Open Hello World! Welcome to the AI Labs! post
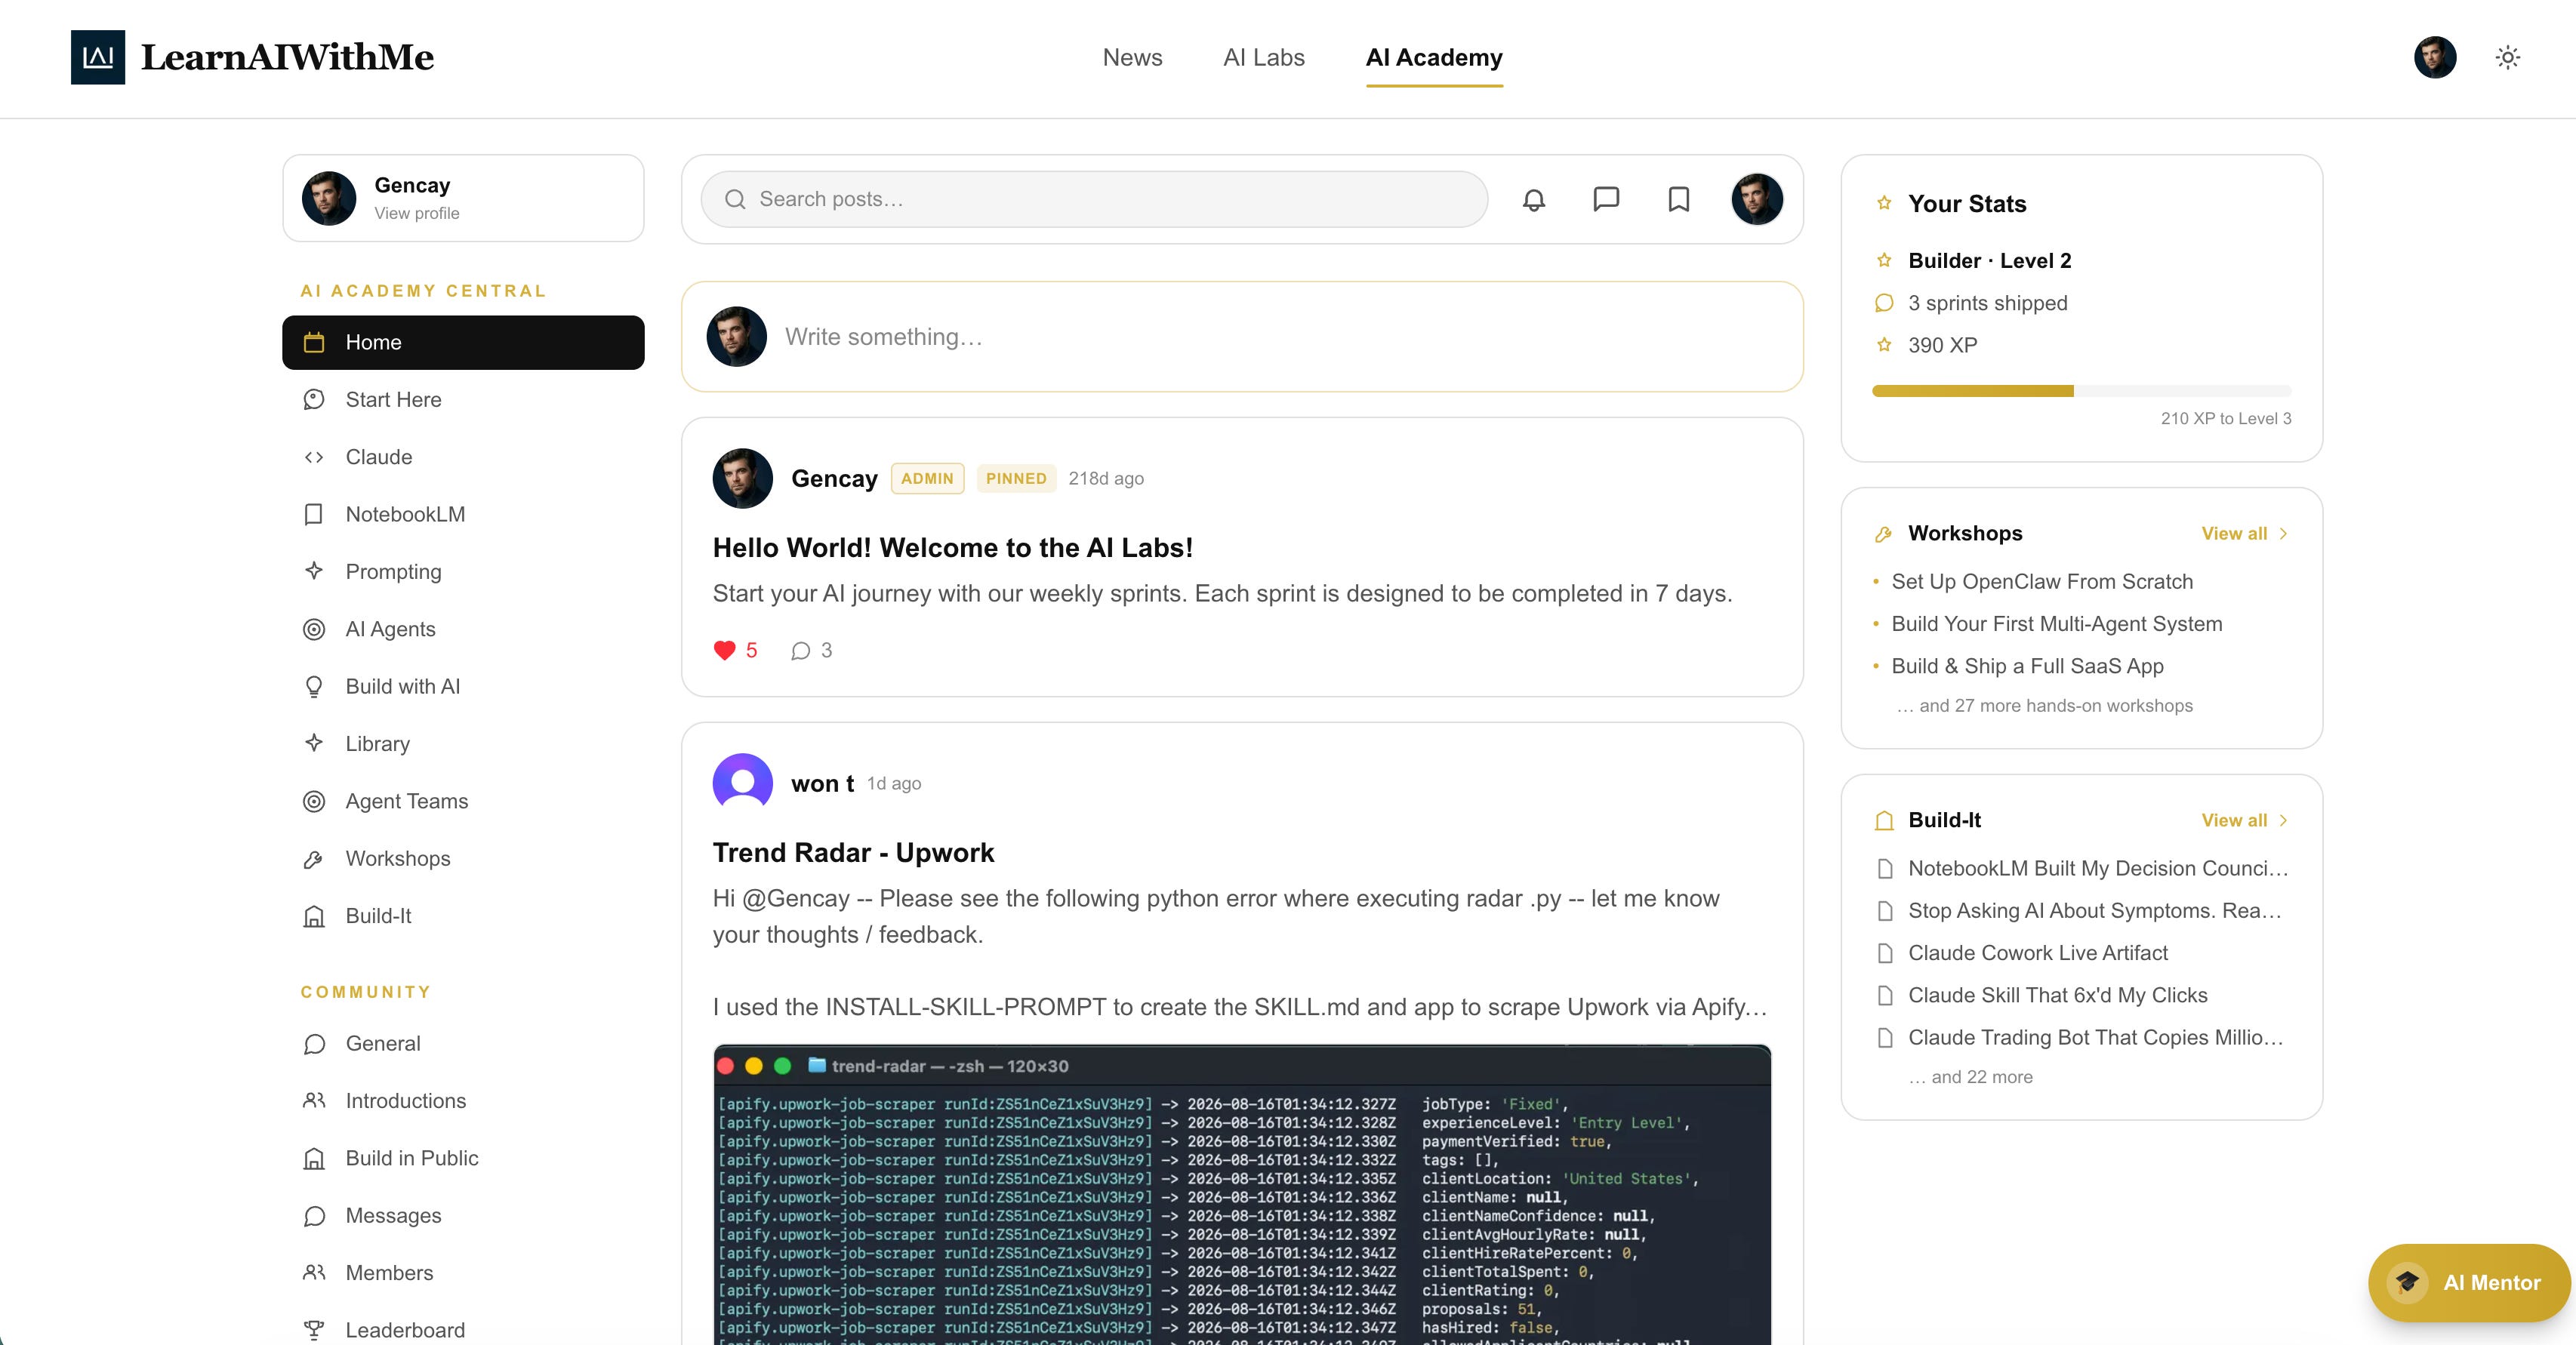Screen dimensions: 2576x1345 pyautogui.click(x=952, y=547)
